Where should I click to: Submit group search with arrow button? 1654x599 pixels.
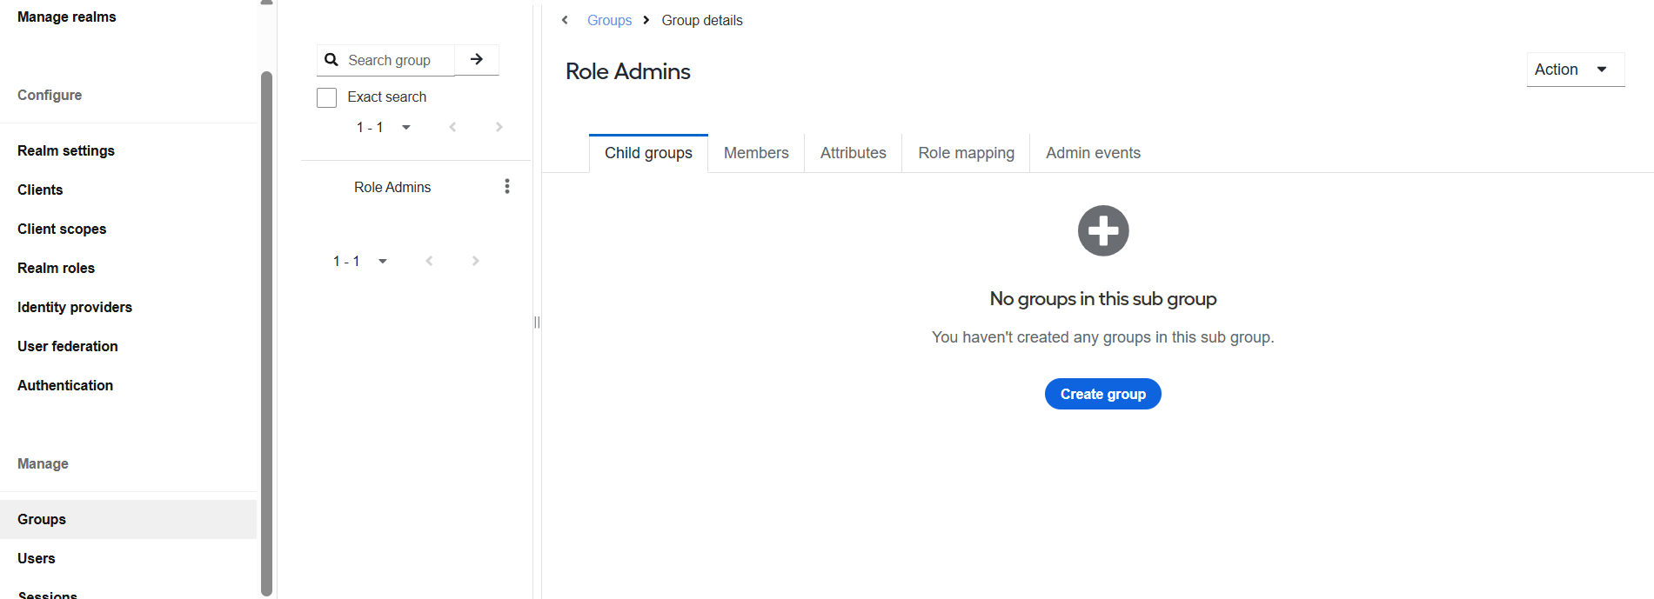(x=477, y=60)
